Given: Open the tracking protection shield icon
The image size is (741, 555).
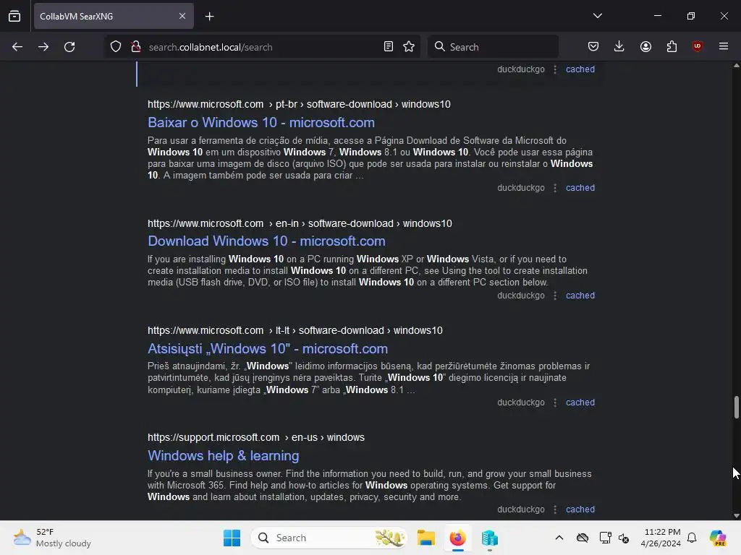Looking at the screenshot, I should coord(116,47).
